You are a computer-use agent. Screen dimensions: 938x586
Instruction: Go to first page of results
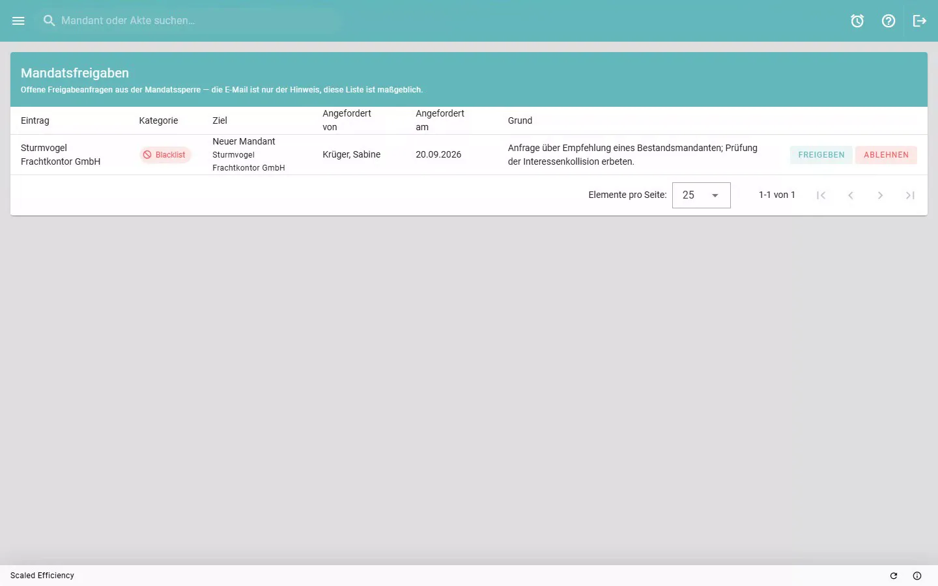821,195
